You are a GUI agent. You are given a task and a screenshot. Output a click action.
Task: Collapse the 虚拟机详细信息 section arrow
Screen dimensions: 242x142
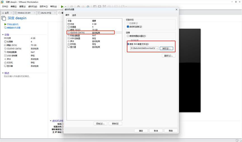click(50, 121)
